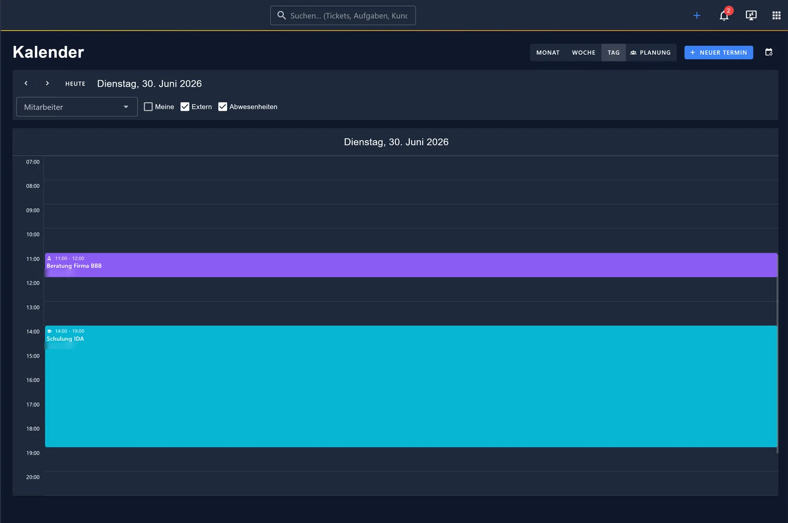Click the Kalender page heading
The width and height of the screenshot is (788, 523).
tap(48, 52)
